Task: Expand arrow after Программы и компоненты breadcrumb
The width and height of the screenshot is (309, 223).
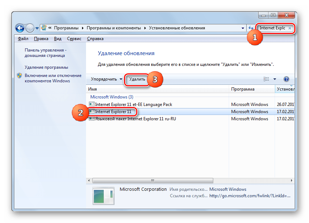Action: click(x=145, y=28)
